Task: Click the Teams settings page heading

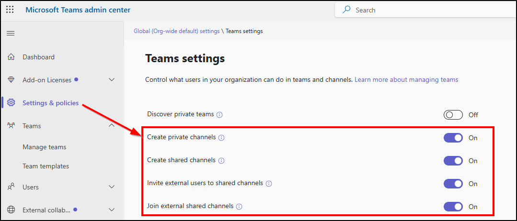Action: coord(185,59)
